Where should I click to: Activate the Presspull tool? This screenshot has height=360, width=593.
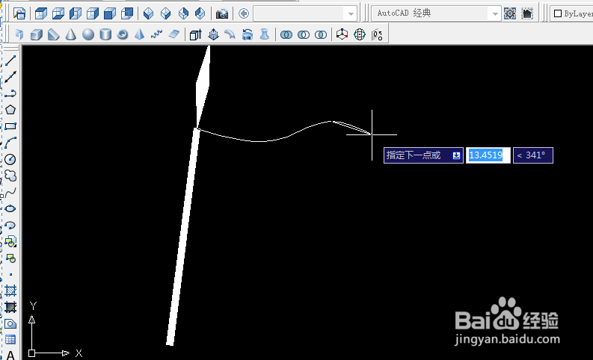[x=213, y=35]
